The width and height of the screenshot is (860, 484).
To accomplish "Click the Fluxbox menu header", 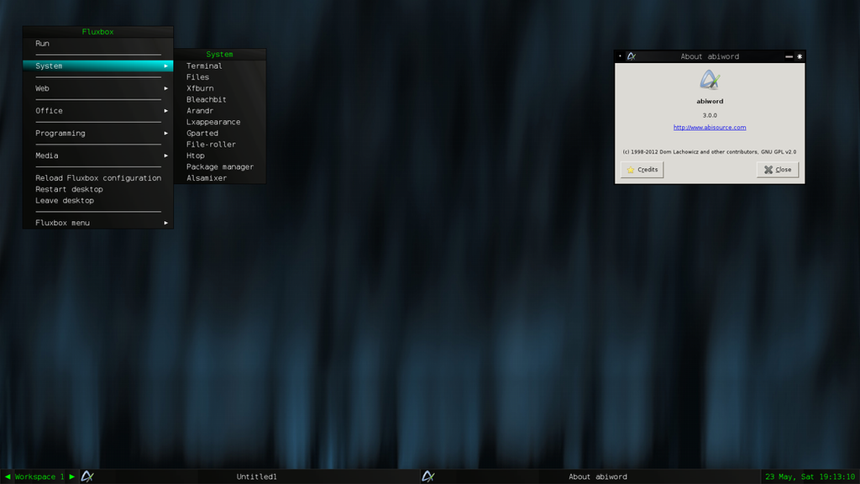I will 97,32.
